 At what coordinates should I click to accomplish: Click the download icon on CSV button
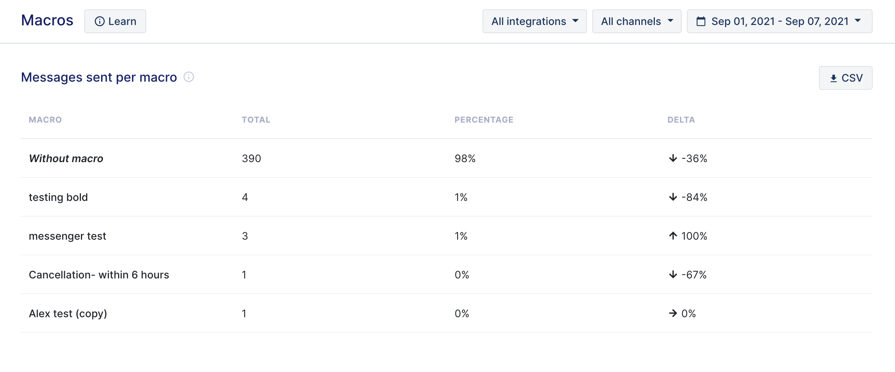coord(833,78)
